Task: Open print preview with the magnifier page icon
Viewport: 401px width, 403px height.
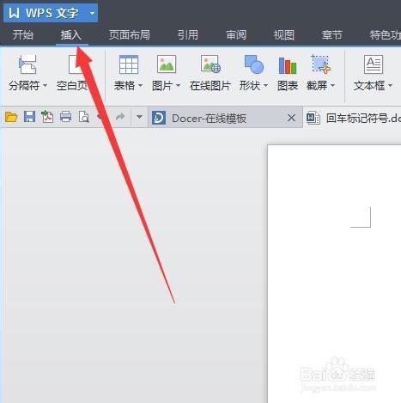Action: point(84,117)
